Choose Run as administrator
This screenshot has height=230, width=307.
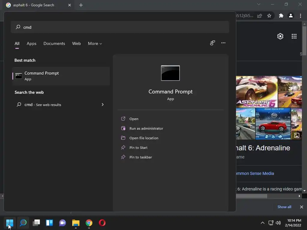[146, 128]
